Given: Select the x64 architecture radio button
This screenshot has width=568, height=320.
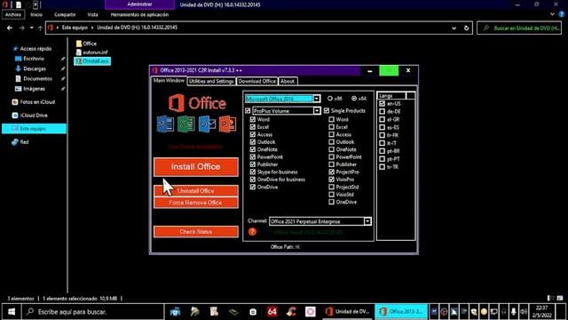Looking at the screenshot, I should (354, 99).
